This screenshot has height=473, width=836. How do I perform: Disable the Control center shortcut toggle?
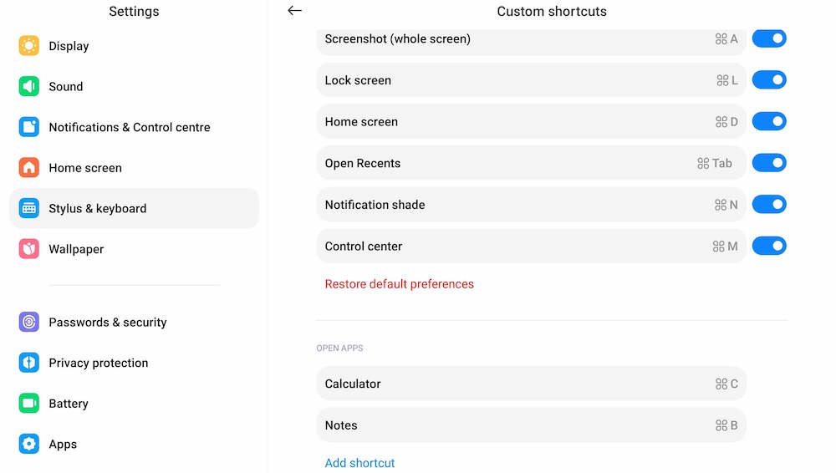(769, 246)
